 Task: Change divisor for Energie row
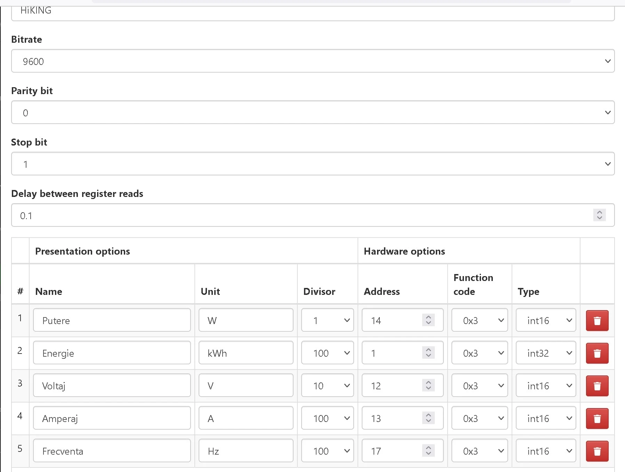tap(327, 353)
